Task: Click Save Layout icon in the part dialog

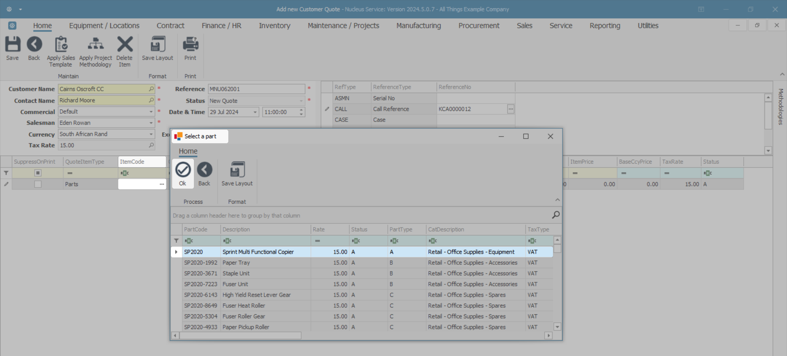Action: tap(237, 170)
